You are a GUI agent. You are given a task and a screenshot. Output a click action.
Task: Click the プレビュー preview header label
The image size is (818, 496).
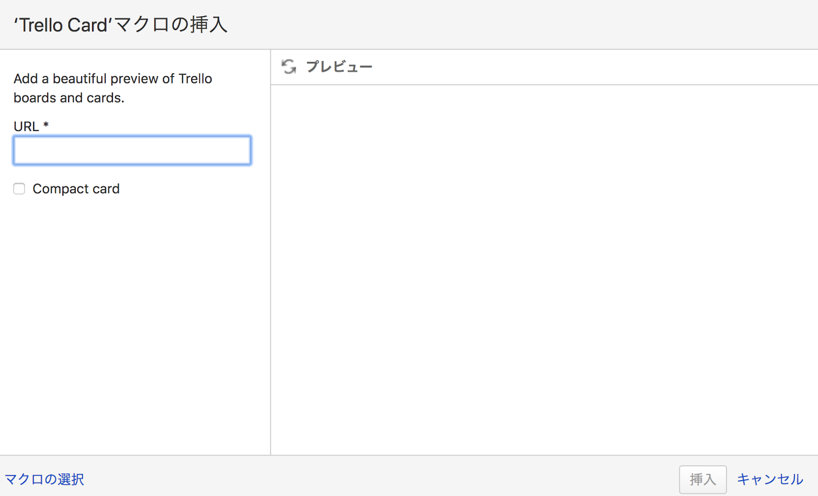click(x=339, y=66)
